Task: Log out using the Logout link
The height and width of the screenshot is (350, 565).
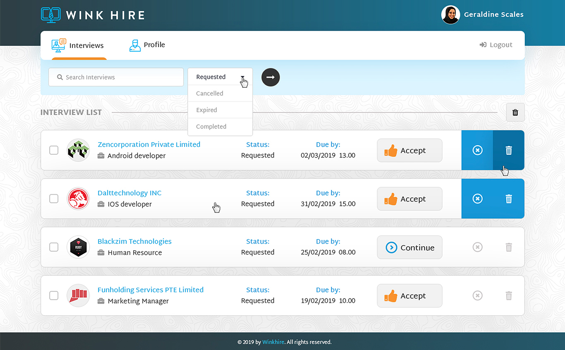Action: (496, 45)
